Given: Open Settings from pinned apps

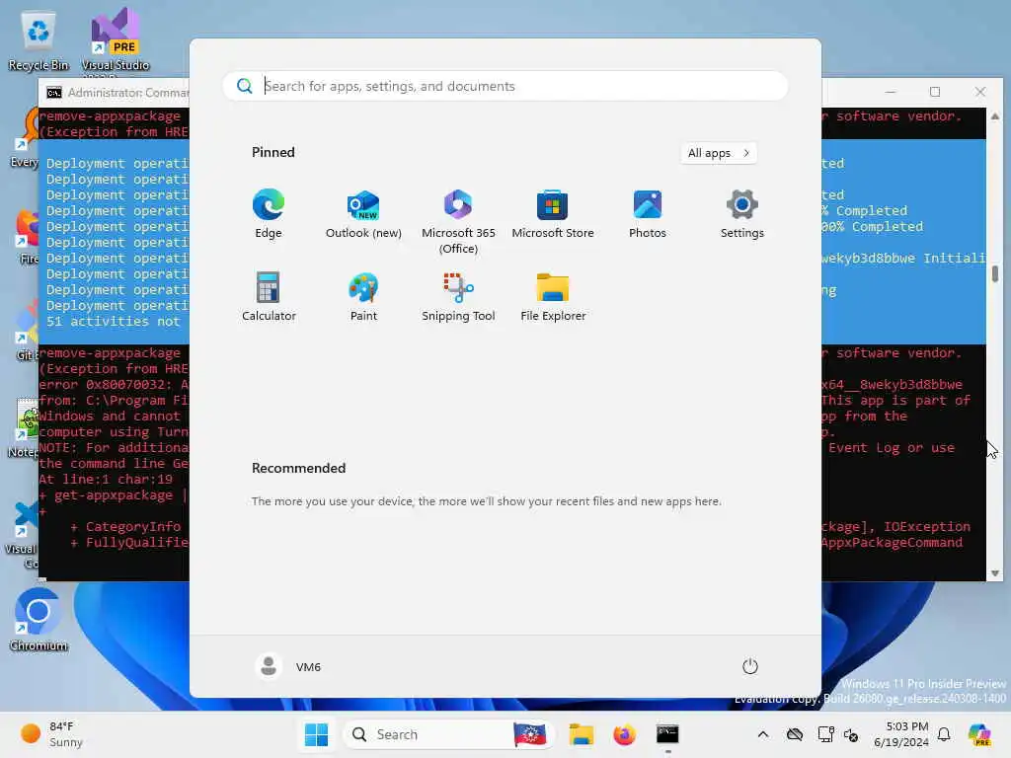Looking at the screenshot, I should click(742, 214).
